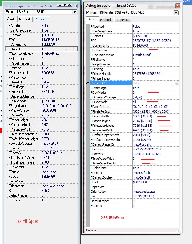192x244 pixels.
Task: Select highlighted FResetDC row in Thread 53260
Action: 134,83
